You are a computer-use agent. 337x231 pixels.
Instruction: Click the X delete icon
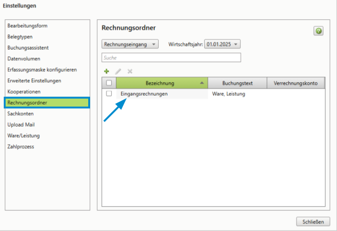click(130, 71)
